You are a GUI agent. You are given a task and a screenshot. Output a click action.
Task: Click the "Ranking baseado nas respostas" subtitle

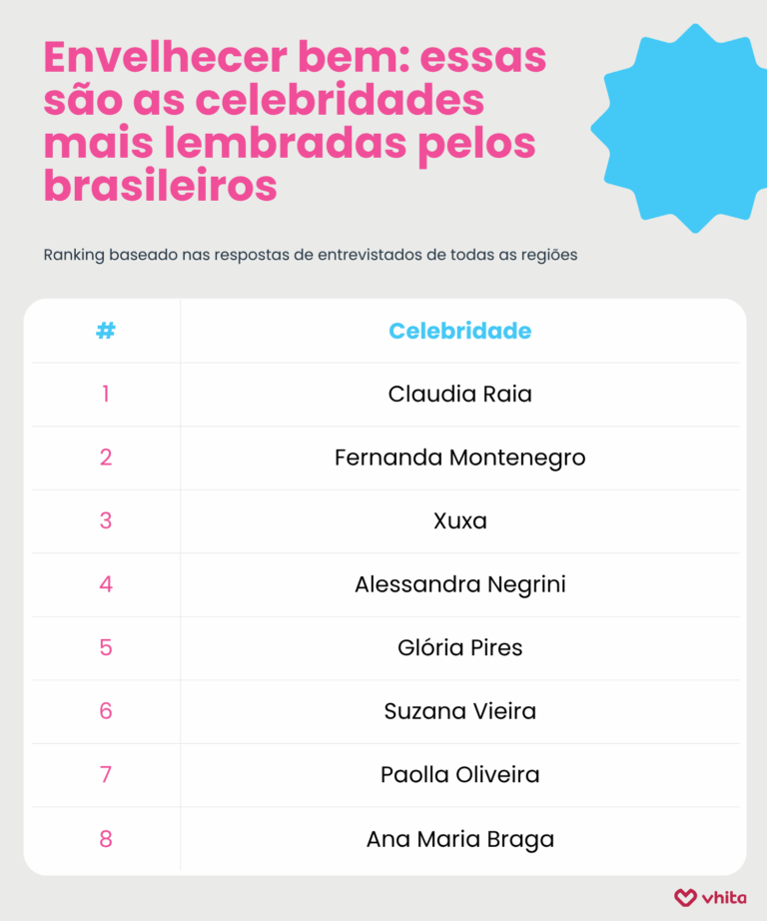tap(311, 255)
